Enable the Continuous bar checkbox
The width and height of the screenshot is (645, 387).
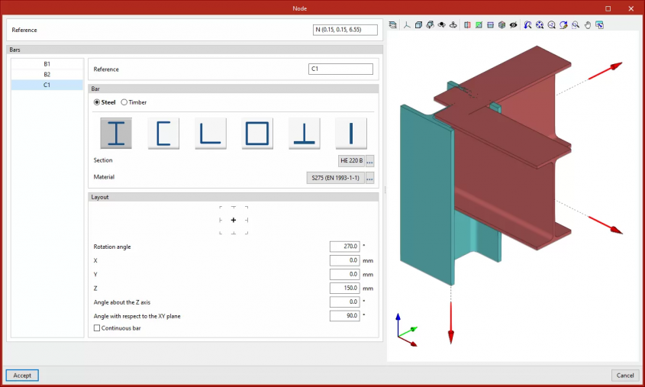click(97, 328)
